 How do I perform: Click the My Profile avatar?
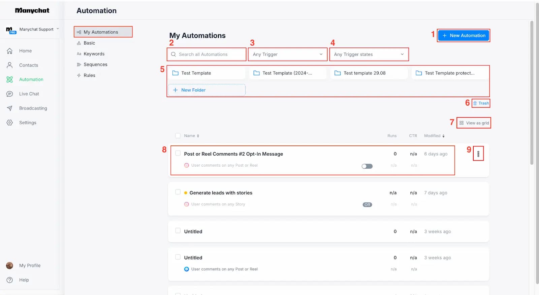9,265
